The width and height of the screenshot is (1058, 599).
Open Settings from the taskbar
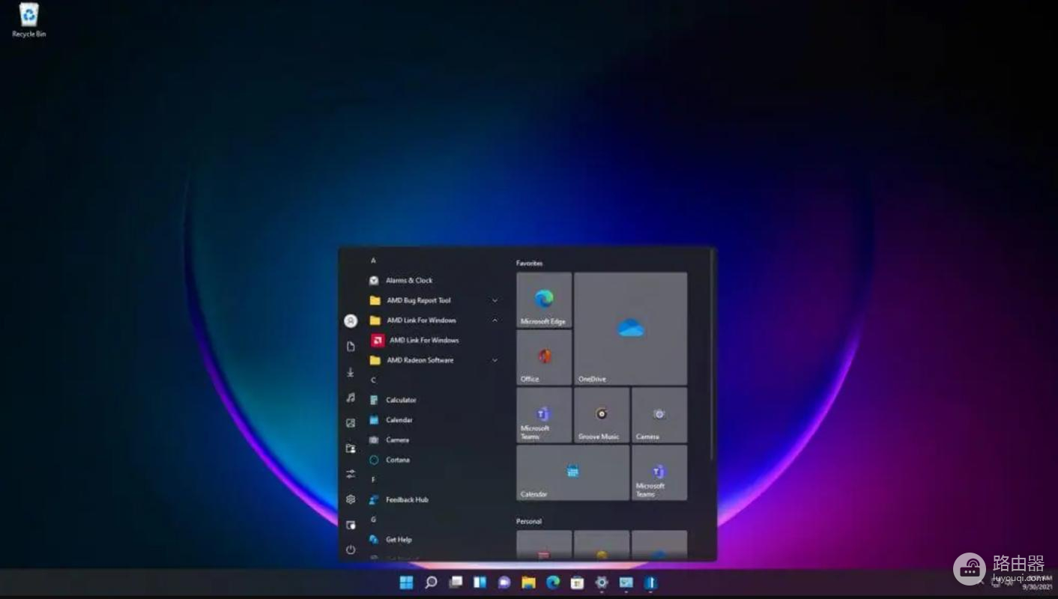[602, 583]
